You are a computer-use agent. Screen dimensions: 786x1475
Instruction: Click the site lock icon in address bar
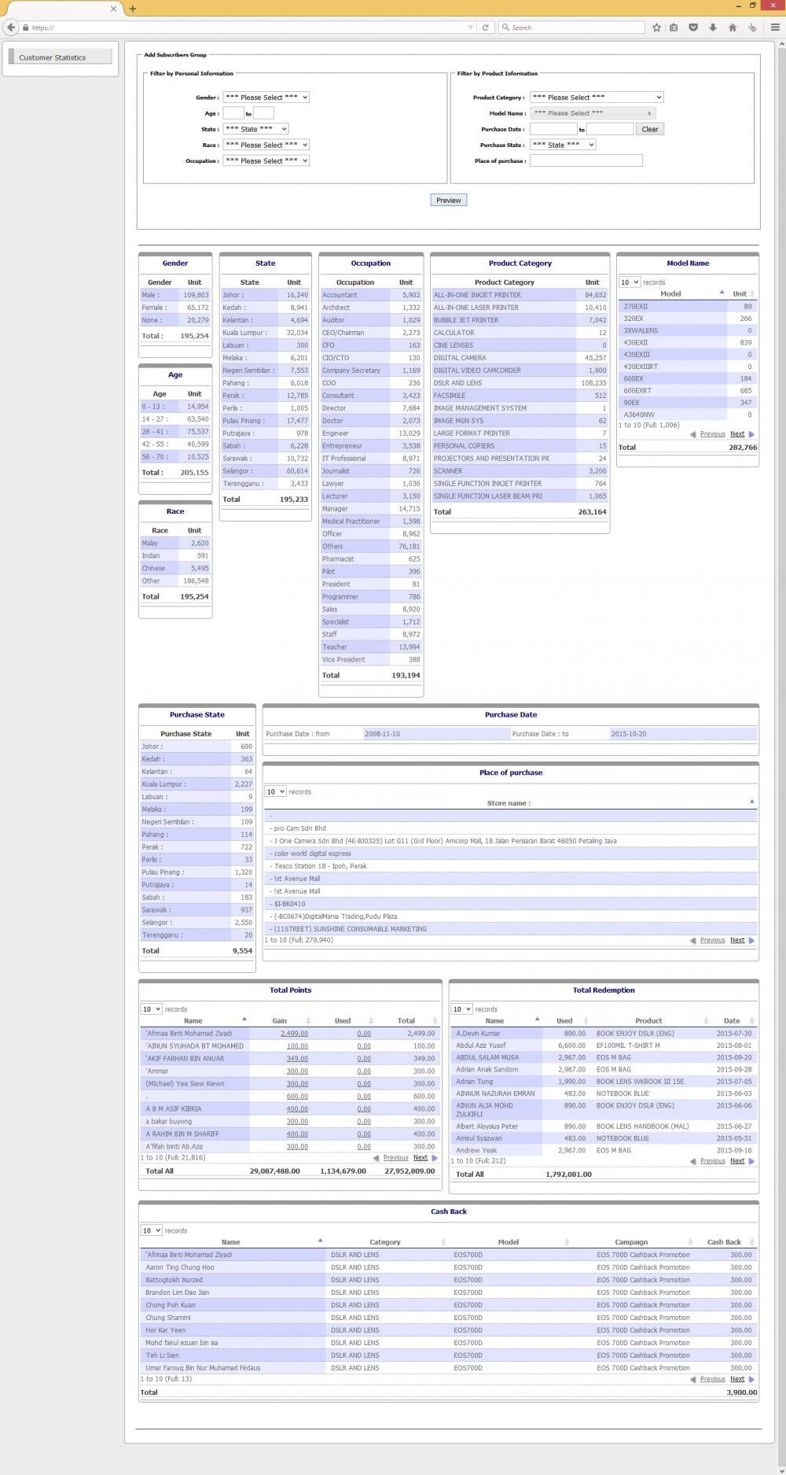[26, 28]
